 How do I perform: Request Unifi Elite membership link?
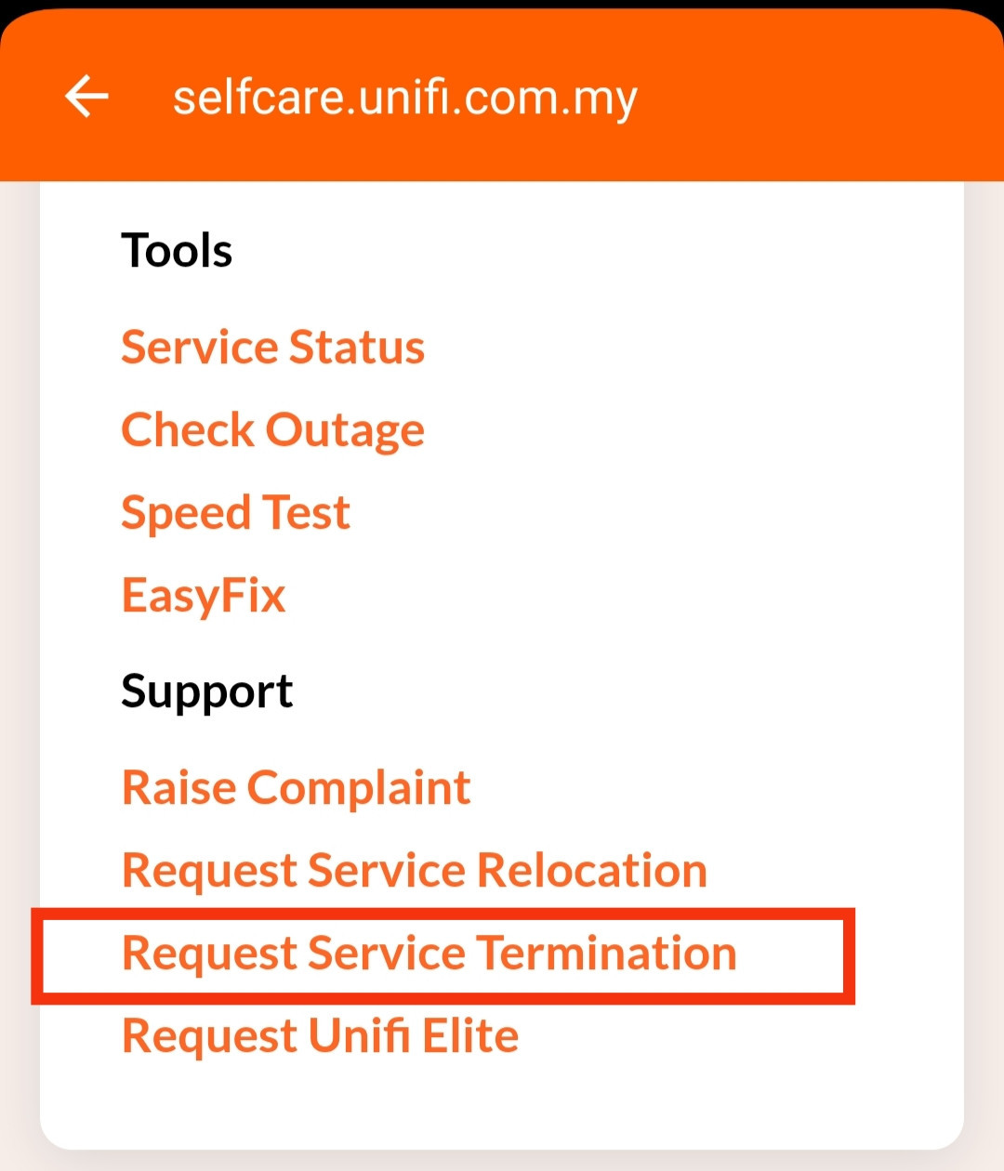[x=320, y=1036]
